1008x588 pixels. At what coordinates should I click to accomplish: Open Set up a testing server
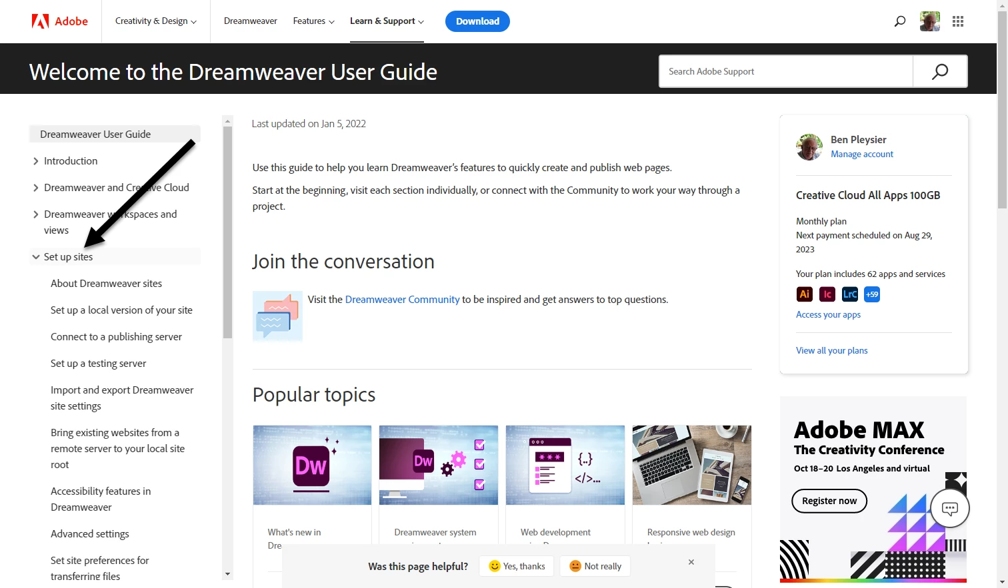(x=98, y=364)
